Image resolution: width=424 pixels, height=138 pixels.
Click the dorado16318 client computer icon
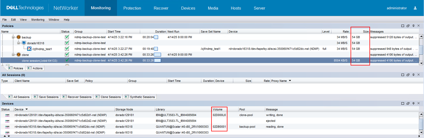coord(24,43)
